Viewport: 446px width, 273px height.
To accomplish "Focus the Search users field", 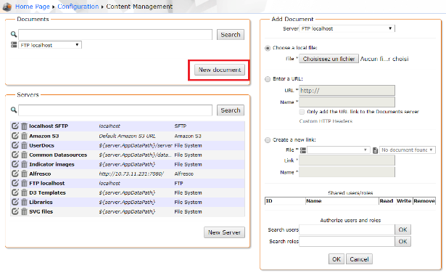I will pyautogui.click(x=347, y=229).
